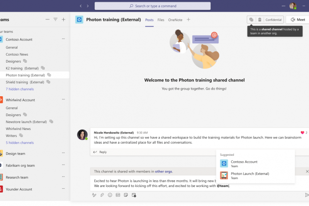309x206 pixels.
Task: Click the clipboard icon beside Confidential
Action: [260, 19]
